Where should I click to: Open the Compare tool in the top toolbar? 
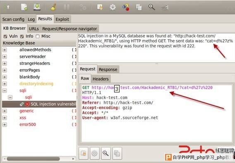tap(139, 7)
